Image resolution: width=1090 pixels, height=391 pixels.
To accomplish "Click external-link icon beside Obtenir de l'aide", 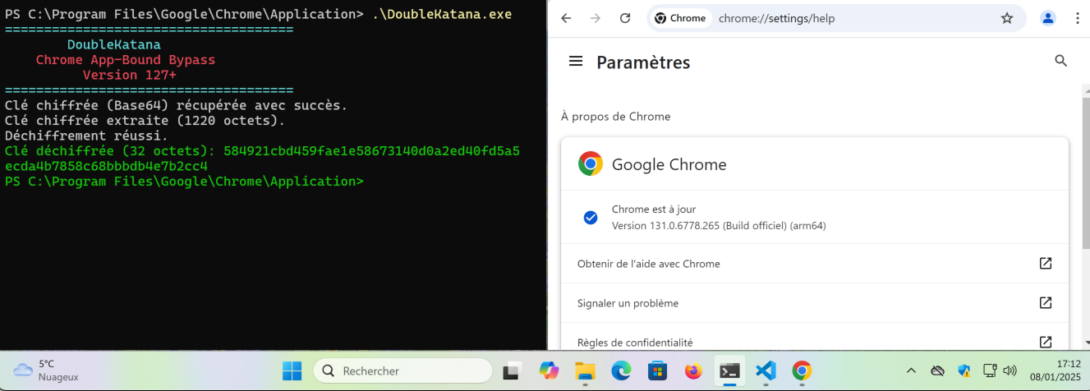I will point(1046,264).
